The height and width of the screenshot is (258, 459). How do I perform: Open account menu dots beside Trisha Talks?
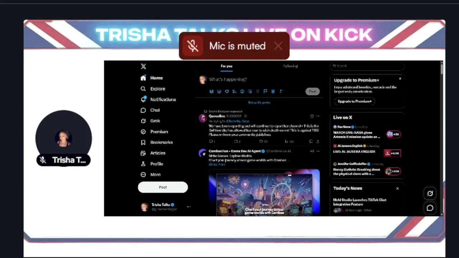pyautogui.click(x=189, y=207)
